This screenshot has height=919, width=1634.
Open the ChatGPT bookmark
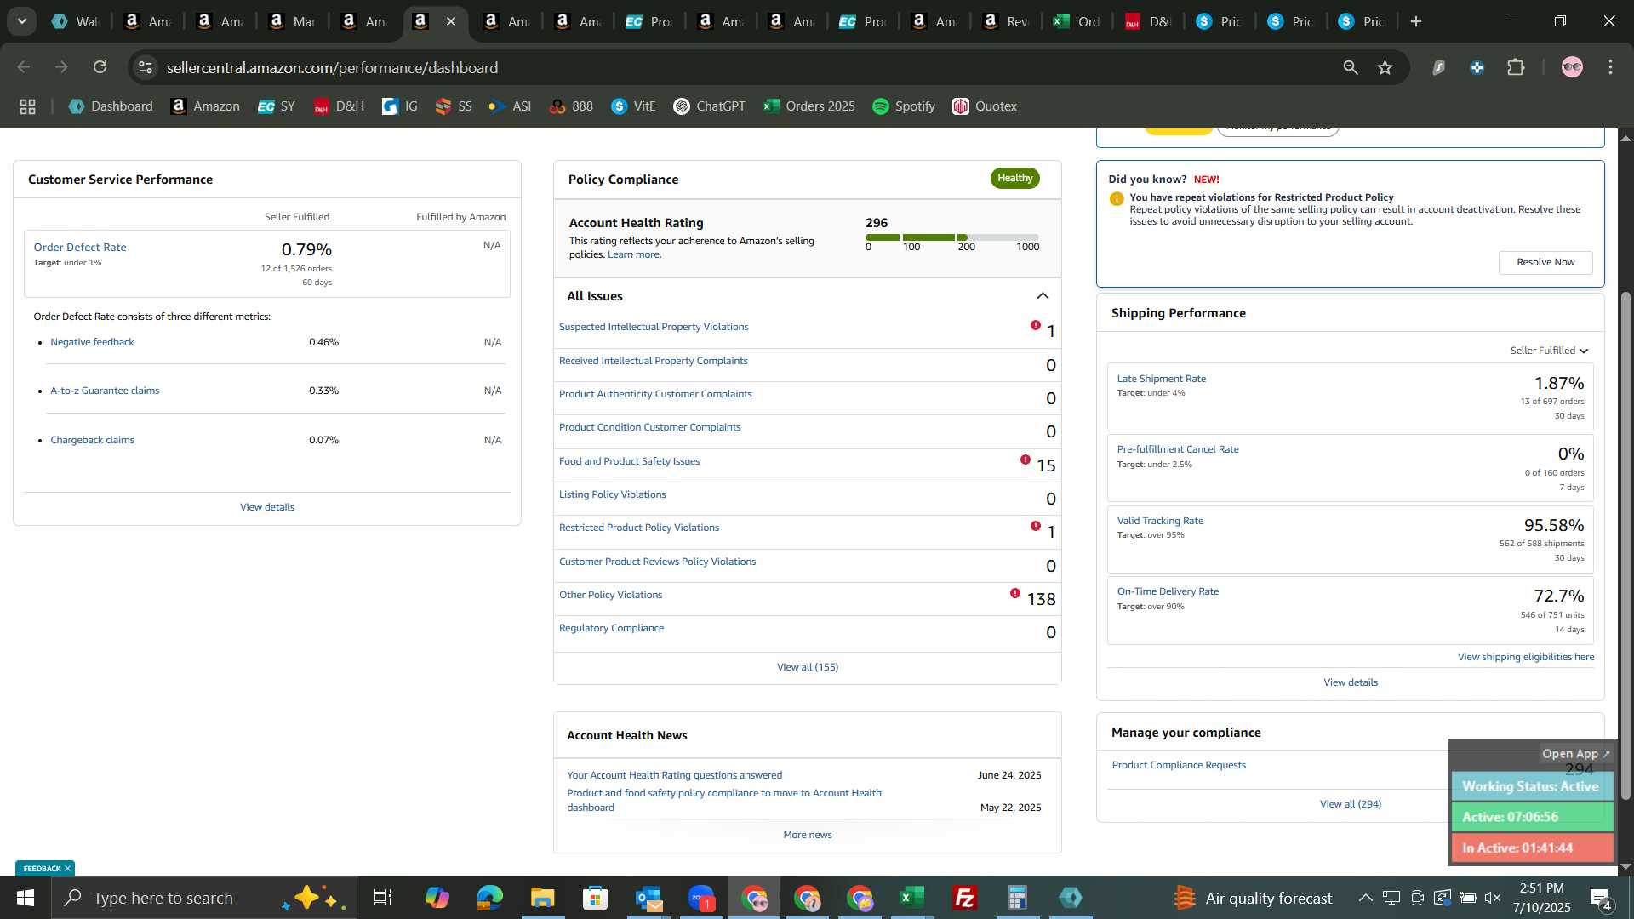tap(709, 106)
